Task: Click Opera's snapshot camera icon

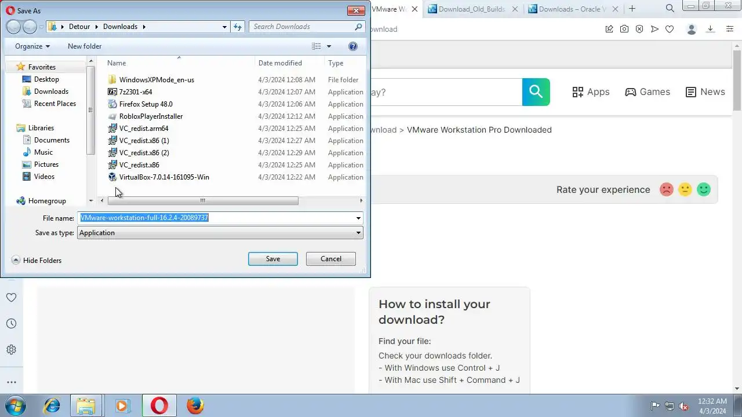Action: pos(624,29)
